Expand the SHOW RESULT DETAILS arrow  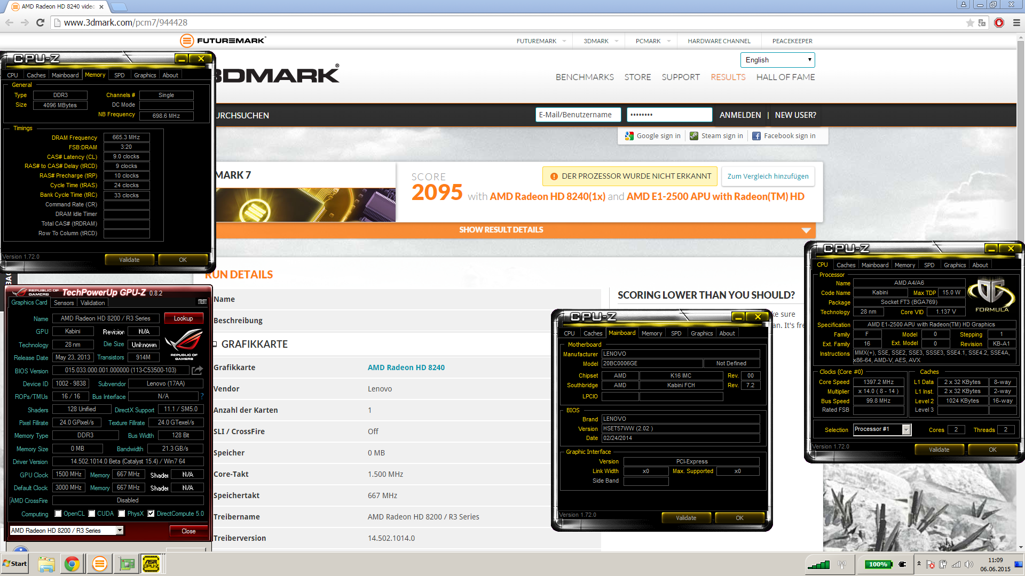[806, 230]
